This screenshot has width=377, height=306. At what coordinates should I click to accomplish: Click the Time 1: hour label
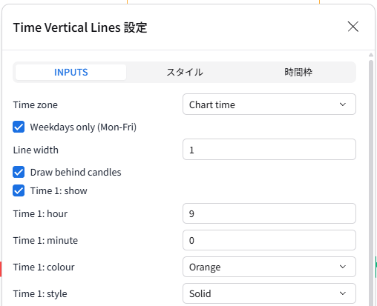(40, 213)
